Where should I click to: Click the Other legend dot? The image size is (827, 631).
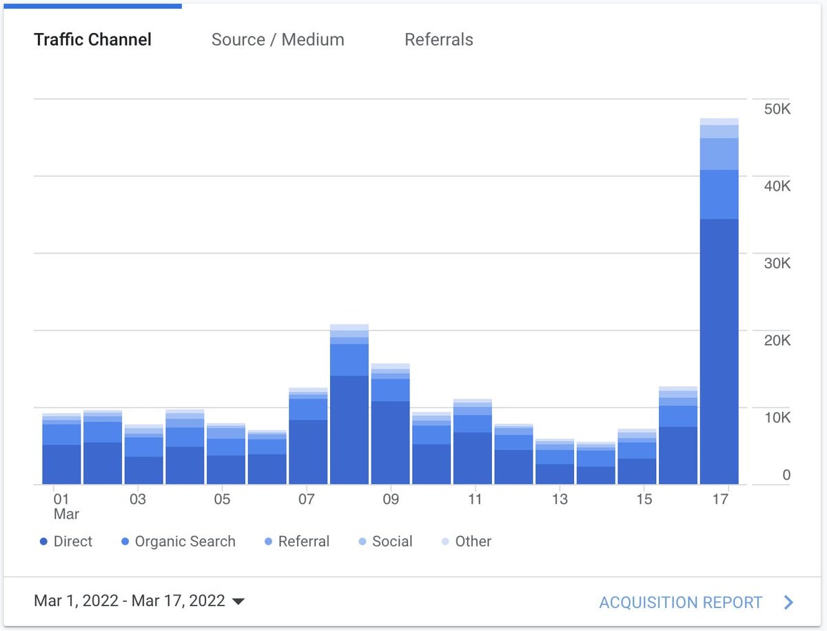click(445, 541)
